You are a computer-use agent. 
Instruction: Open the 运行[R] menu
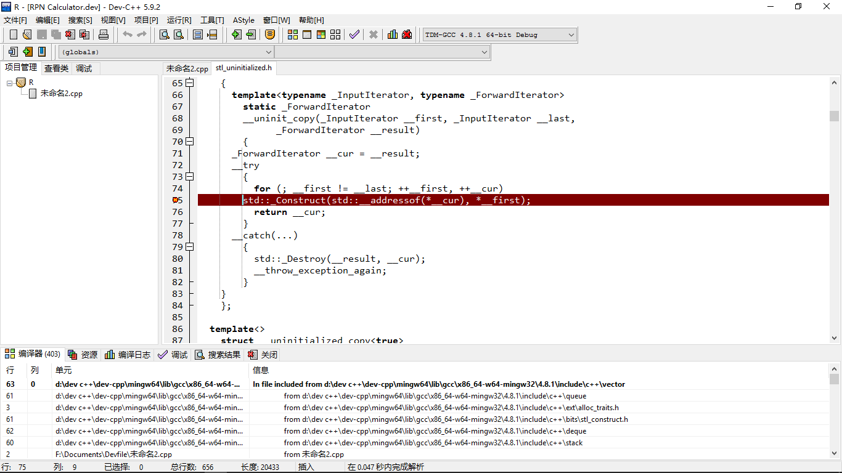tap(179, 20)
